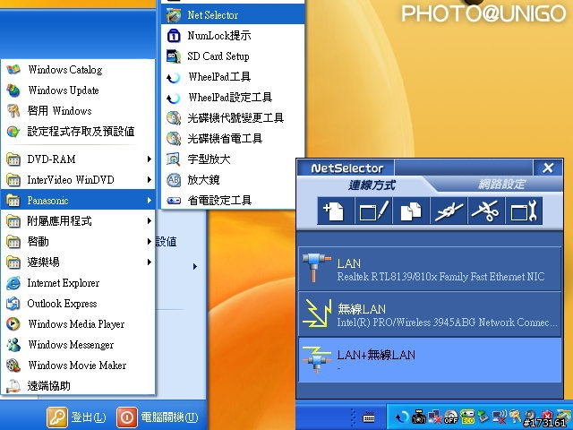Click NetSelector disconnect scissors icon
The width and height of the screenshot is (573, 430).
[486, 211]
